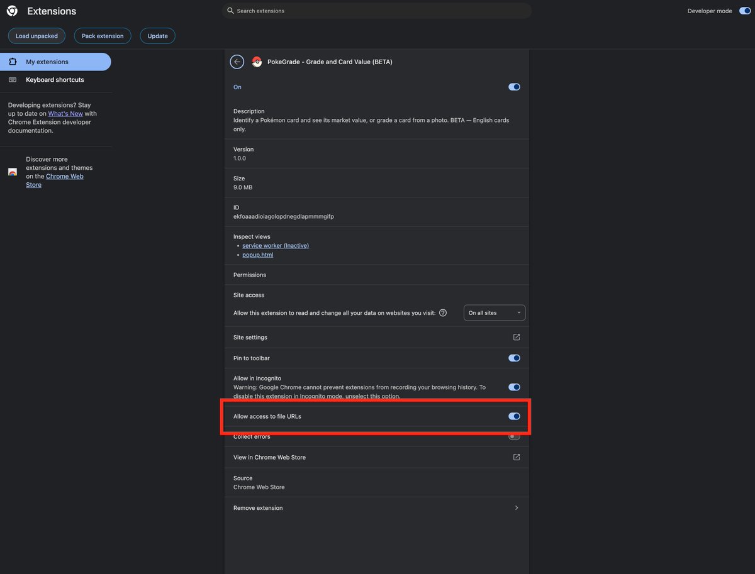Open Keyboard shortcuts in the sidebar
The height and width of the screenshot is (574, 755).
click(x=55, y=80)
